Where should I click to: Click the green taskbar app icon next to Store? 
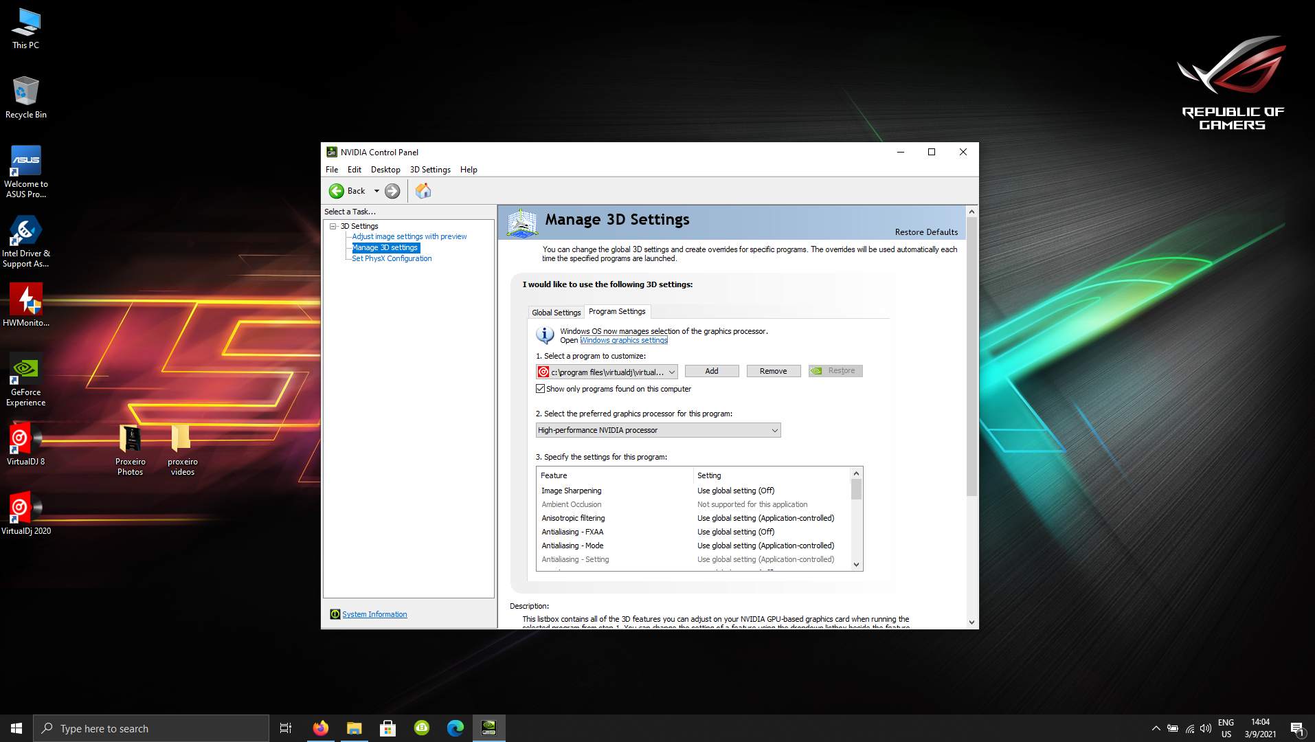(421, 728)
